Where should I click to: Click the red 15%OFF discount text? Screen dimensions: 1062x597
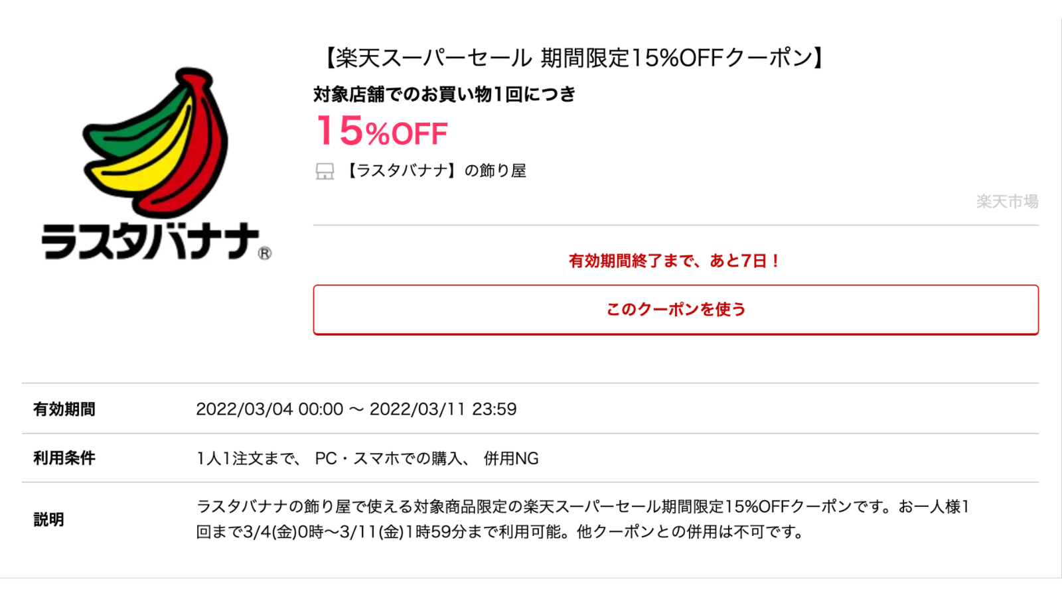click(x=381, y=133)
